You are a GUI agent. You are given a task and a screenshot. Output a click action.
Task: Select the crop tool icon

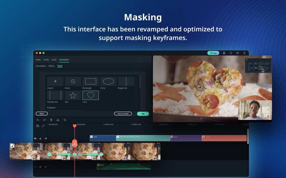[65, 120]
